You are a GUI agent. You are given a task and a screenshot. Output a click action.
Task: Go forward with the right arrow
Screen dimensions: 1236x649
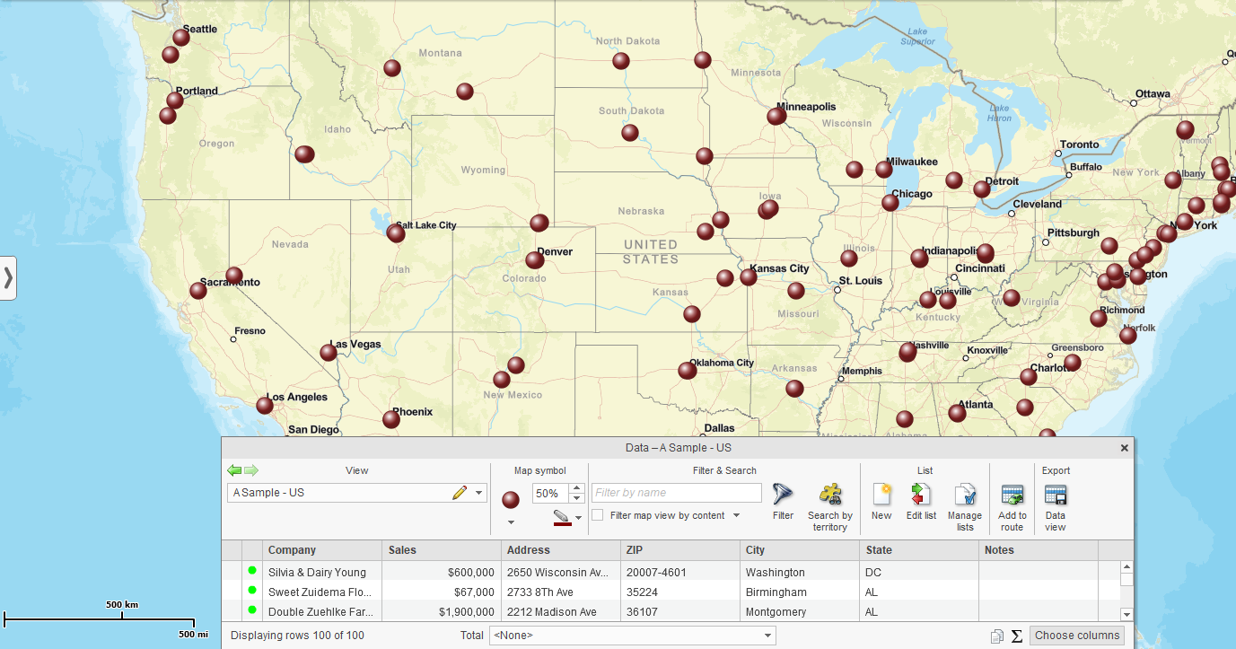coord(251,470)
